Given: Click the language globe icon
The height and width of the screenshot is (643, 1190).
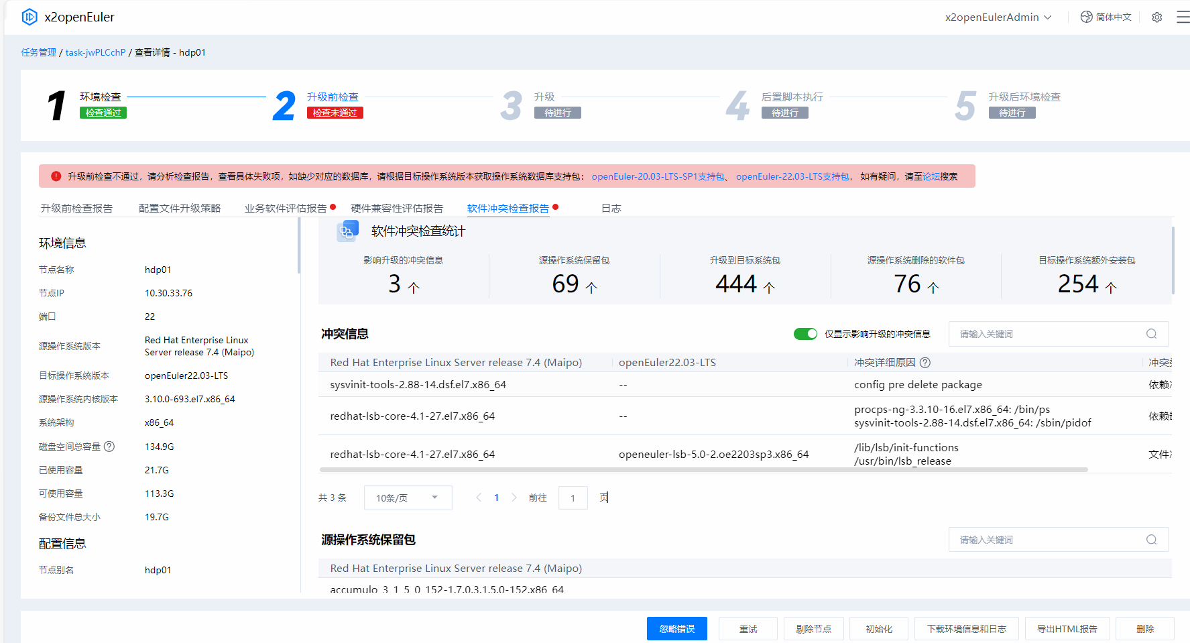Looking at the screenshot, I should pyautogui.click(x=1086, y=17).
